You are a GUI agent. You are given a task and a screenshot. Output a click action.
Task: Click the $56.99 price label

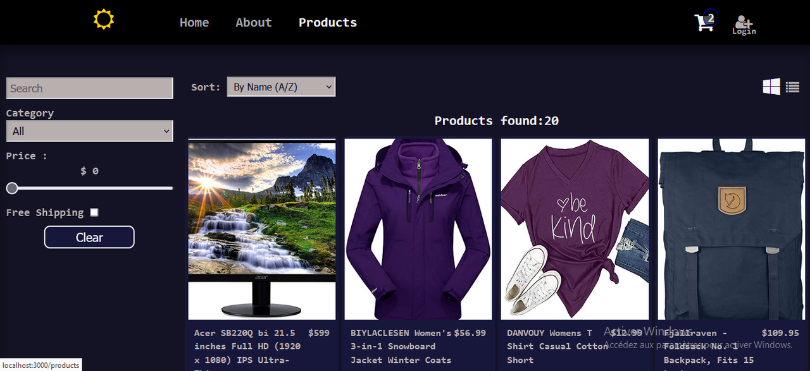470,333
